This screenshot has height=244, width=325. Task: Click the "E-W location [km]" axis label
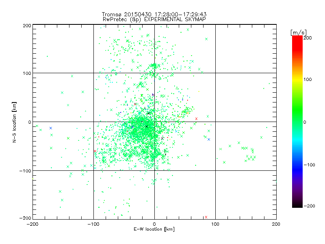(x=154, y=229)
